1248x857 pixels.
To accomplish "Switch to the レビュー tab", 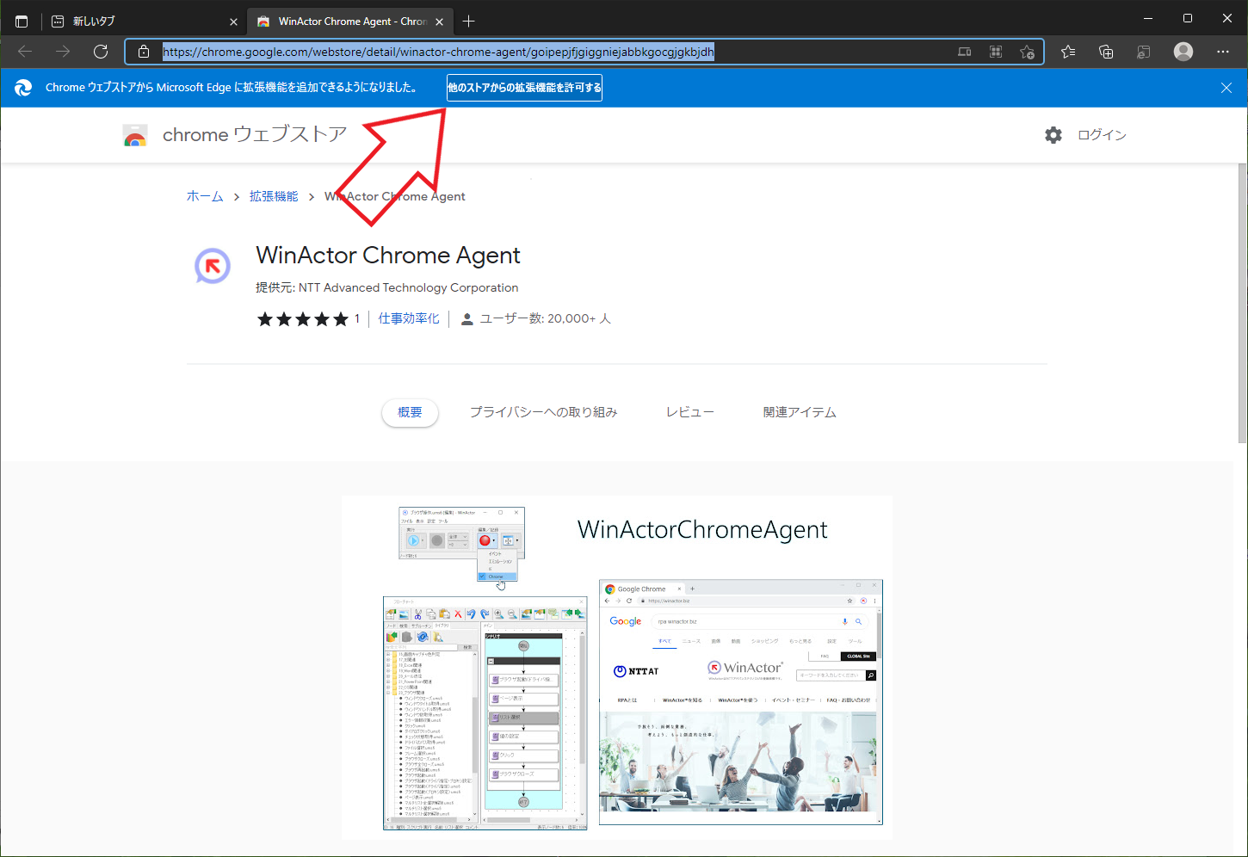I will pyautogui.click(x=689, y=411).
